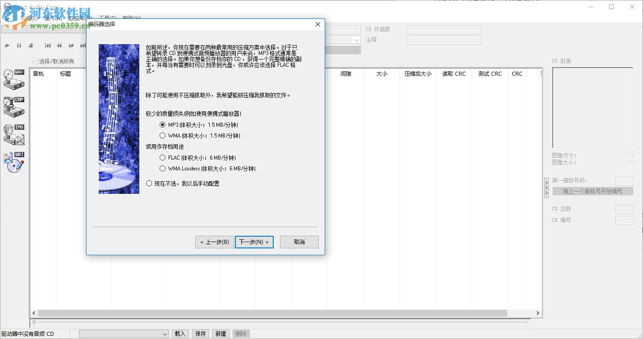Select the CMP compressed copy icon

[14, 107]
